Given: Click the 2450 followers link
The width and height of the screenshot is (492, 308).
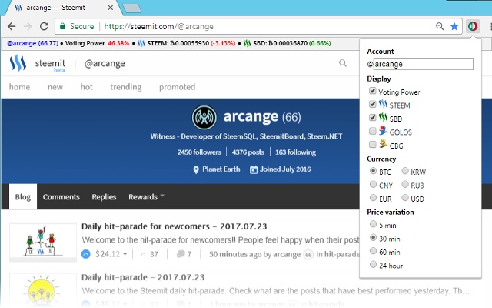Looking at the screenshot, I should tap(199, 152).
